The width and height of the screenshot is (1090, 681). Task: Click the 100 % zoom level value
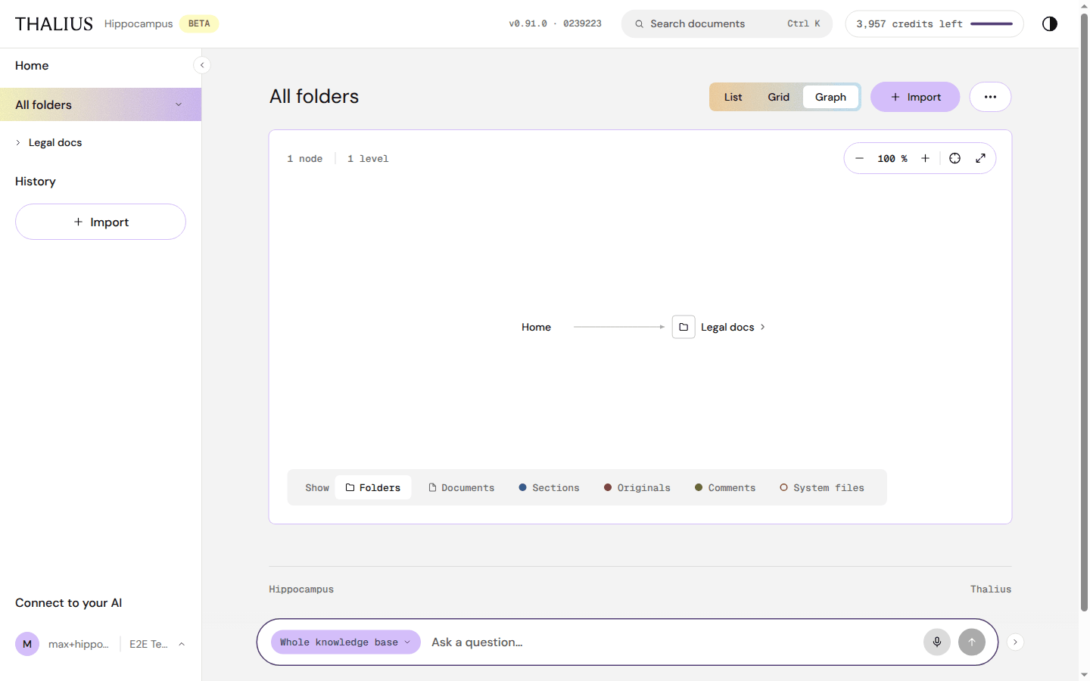tap(892, 158)
